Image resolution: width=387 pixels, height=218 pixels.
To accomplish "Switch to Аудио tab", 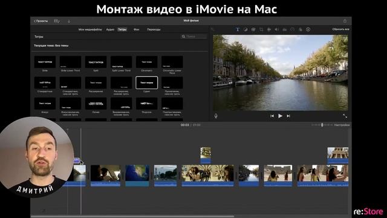I will [x=110, y=30].
